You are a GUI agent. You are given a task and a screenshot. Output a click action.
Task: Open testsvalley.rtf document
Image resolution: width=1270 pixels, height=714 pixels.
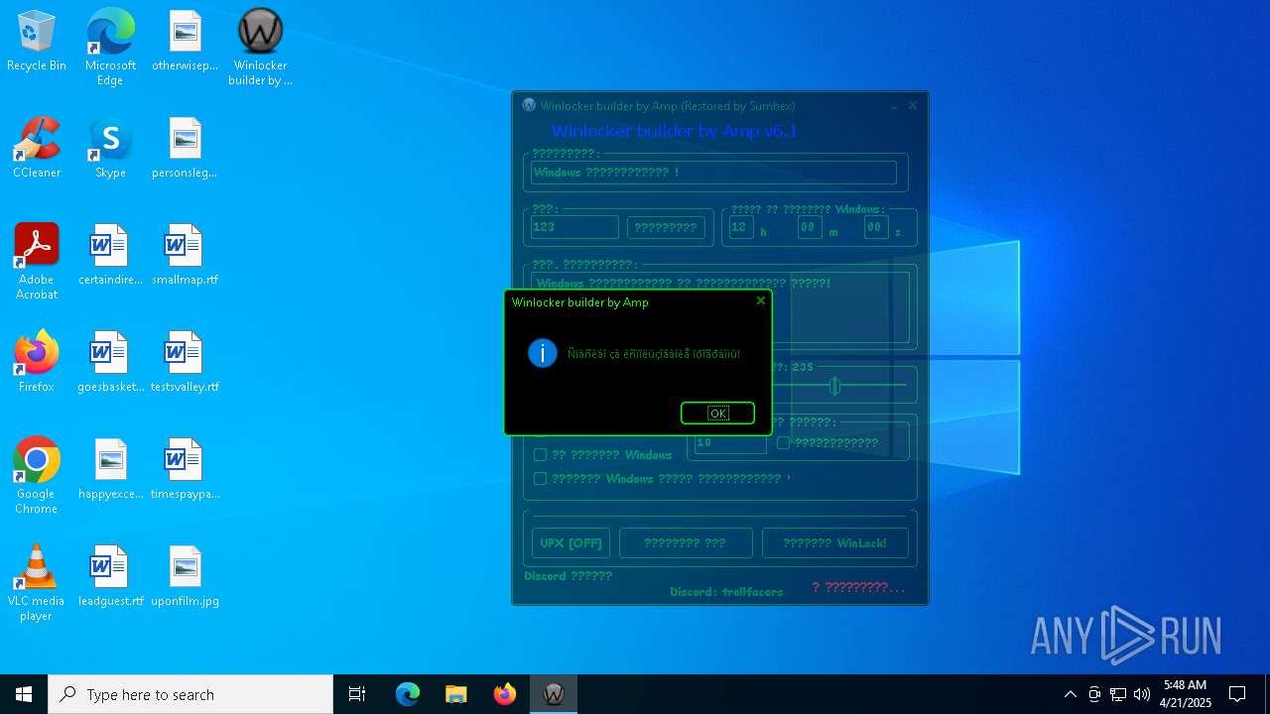tap(185, 362)
